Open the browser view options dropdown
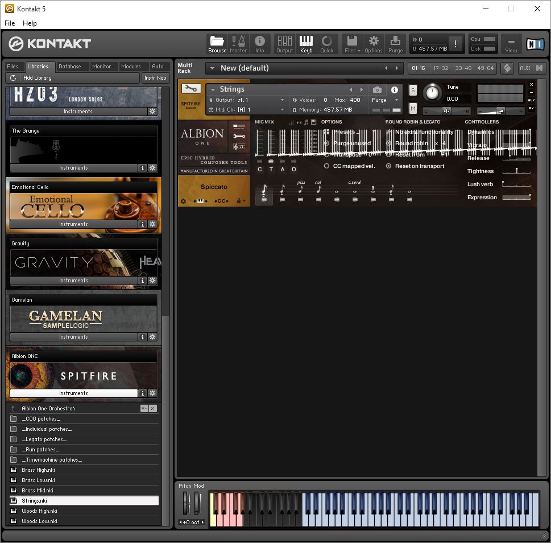 144,408
